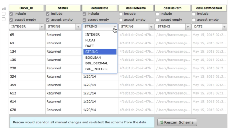Click the dasFileName value in row 65
This screenshot has width=228, height=128.
137,35
